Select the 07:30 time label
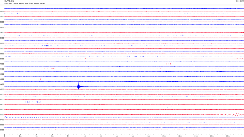This screenshot has height=137, width=244. (x=2, y=49)
